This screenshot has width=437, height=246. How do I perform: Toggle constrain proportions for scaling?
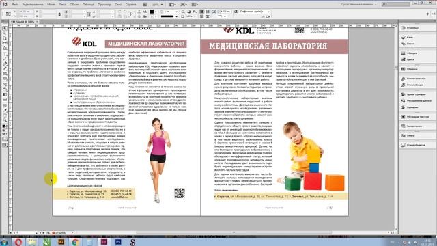pos(89,14)
